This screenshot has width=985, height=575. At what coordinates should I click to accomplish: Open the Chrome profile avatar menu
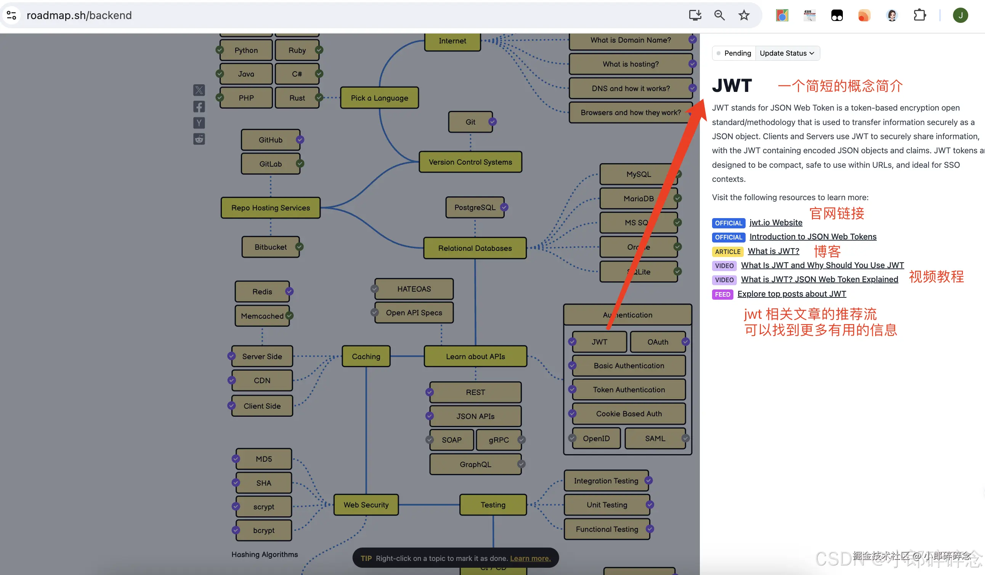coord(960,15)
